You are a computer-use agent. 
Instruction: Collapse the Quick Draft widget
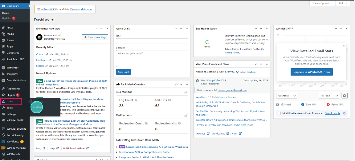click(187, 29)
